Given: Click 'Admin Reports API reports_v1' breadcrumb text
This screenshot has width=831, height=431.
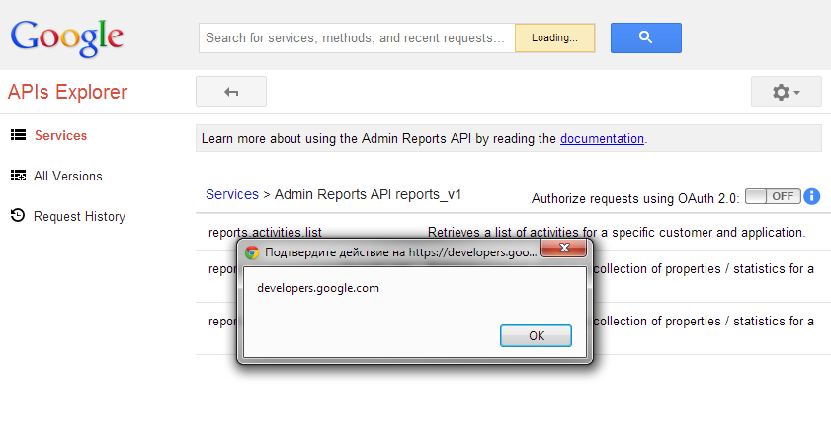Looking at the screenshot, I should (x=368, y=194).
